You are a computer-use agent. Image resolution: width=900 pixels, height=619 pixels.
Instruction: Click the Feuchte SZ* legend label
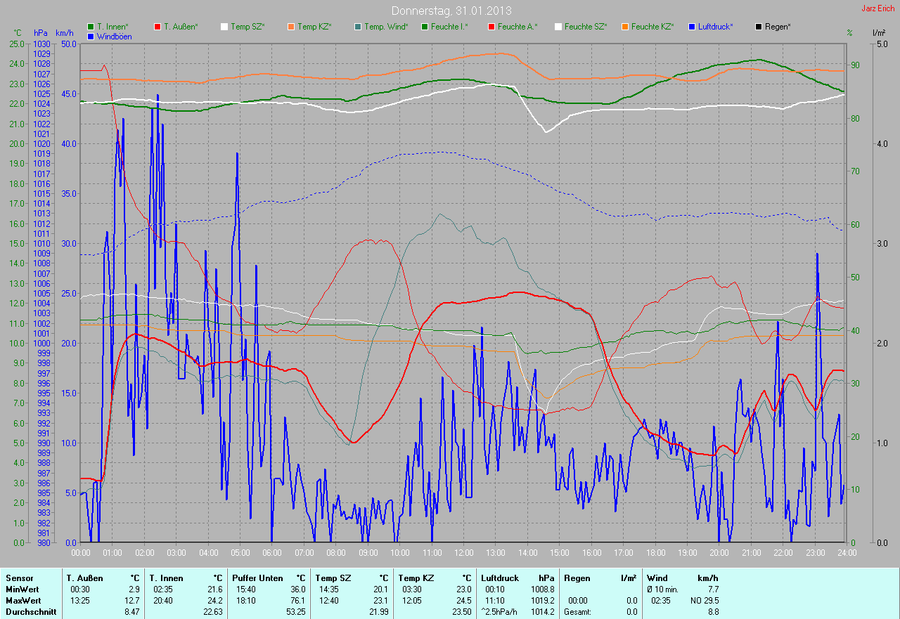tap(586, 27)
